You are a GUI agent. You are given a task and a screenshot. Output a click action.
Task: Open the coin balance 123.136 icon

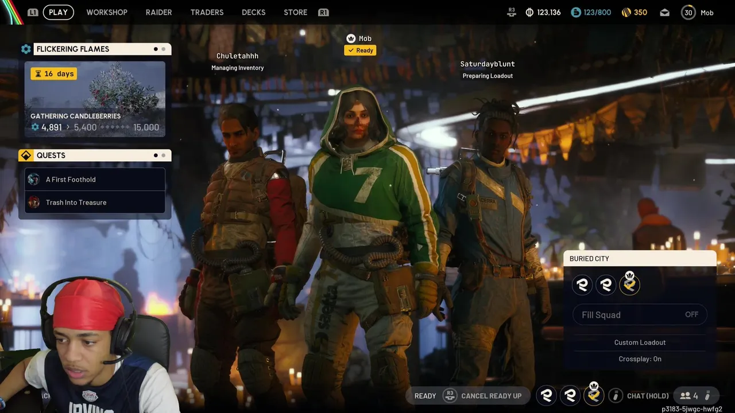529,12
